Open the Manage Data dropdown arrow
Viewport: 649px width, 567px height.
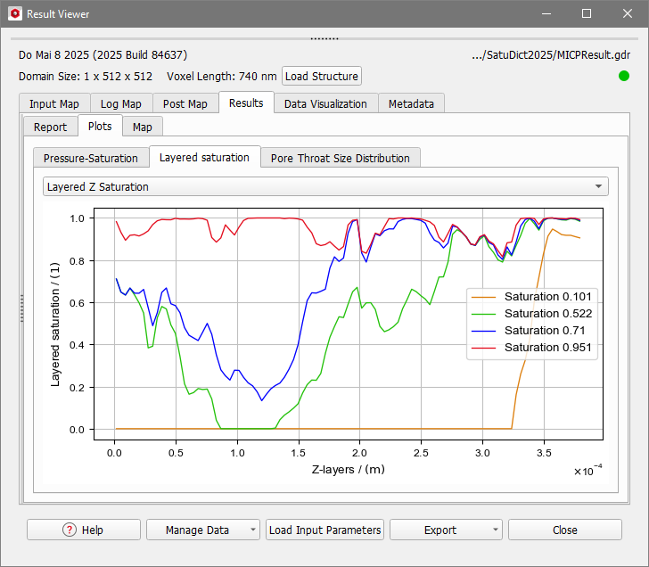click(x=253, y=530)
